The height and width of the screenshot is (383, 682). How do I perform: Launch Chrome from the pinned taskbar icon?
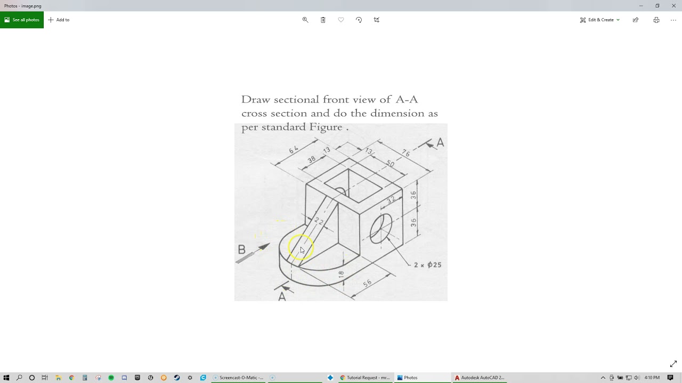click(71, 378)
